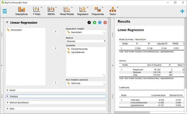The image size is (187, 114).
Task: Click the Standard Error column header
Action: pos(176,95)
